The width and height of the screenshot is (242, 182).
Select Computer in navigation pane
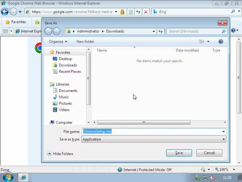point(64,123)
